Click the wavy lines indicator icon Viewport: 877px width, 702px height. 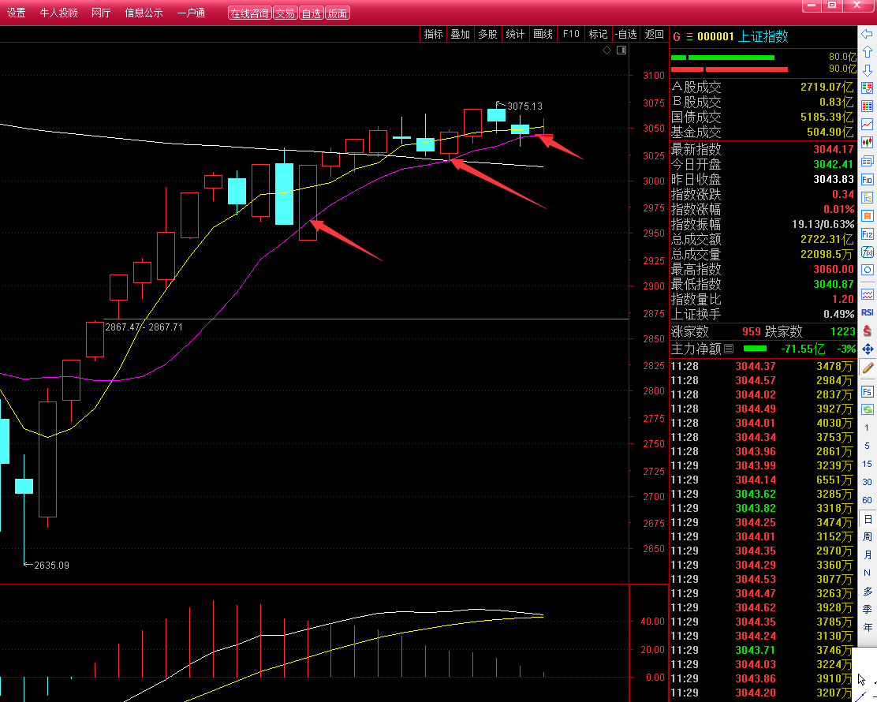[x=867, y=294]
